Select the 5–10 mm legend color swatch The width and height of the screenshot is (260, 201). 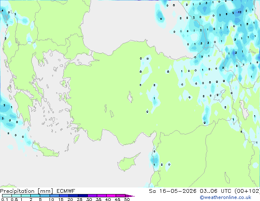[45, 196]
